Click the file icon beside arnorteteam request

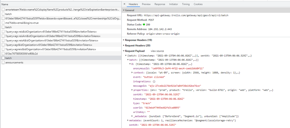(x=3, y=10)
